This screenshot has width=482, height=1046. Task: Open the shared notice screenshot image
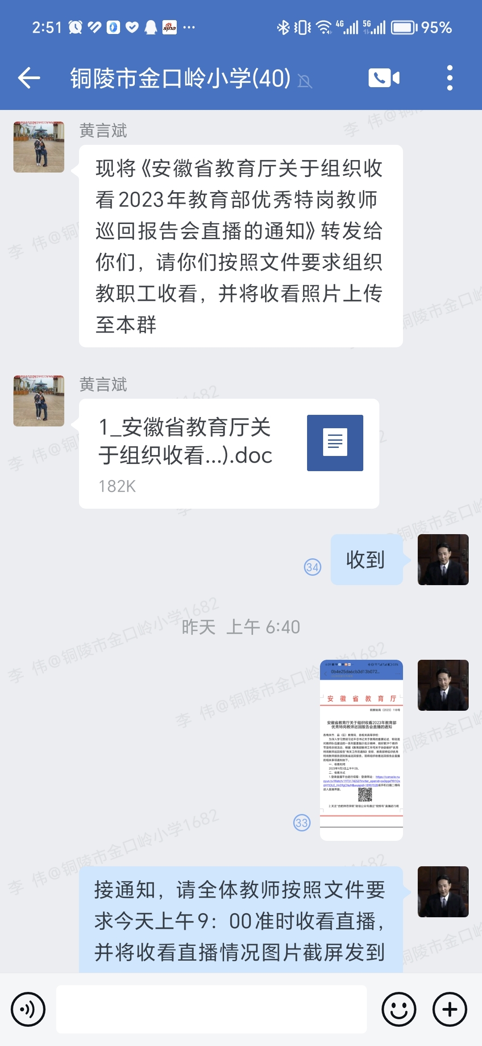coord(361,750)
